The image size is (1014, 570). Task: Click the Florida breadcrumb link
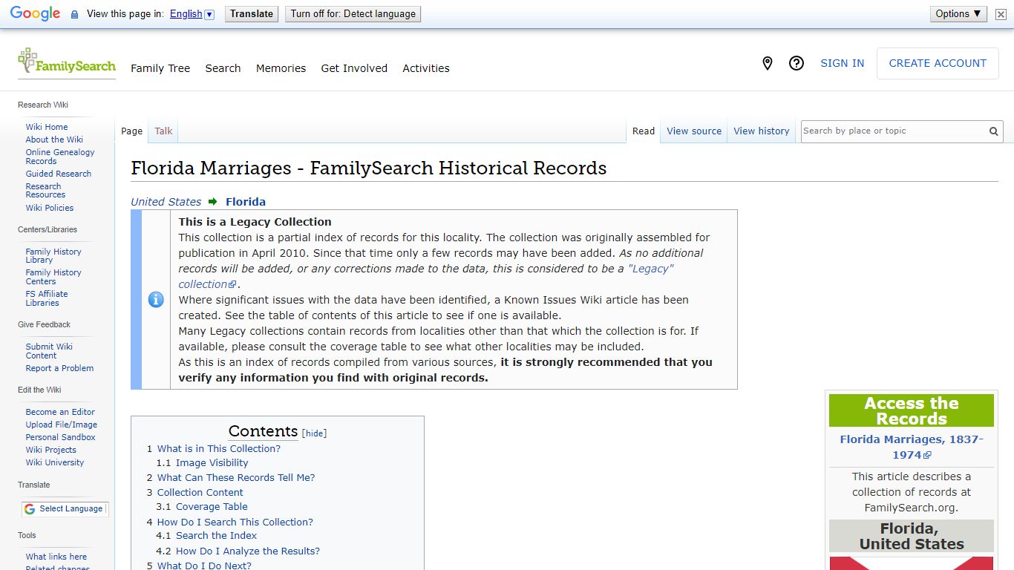[246, 202]
